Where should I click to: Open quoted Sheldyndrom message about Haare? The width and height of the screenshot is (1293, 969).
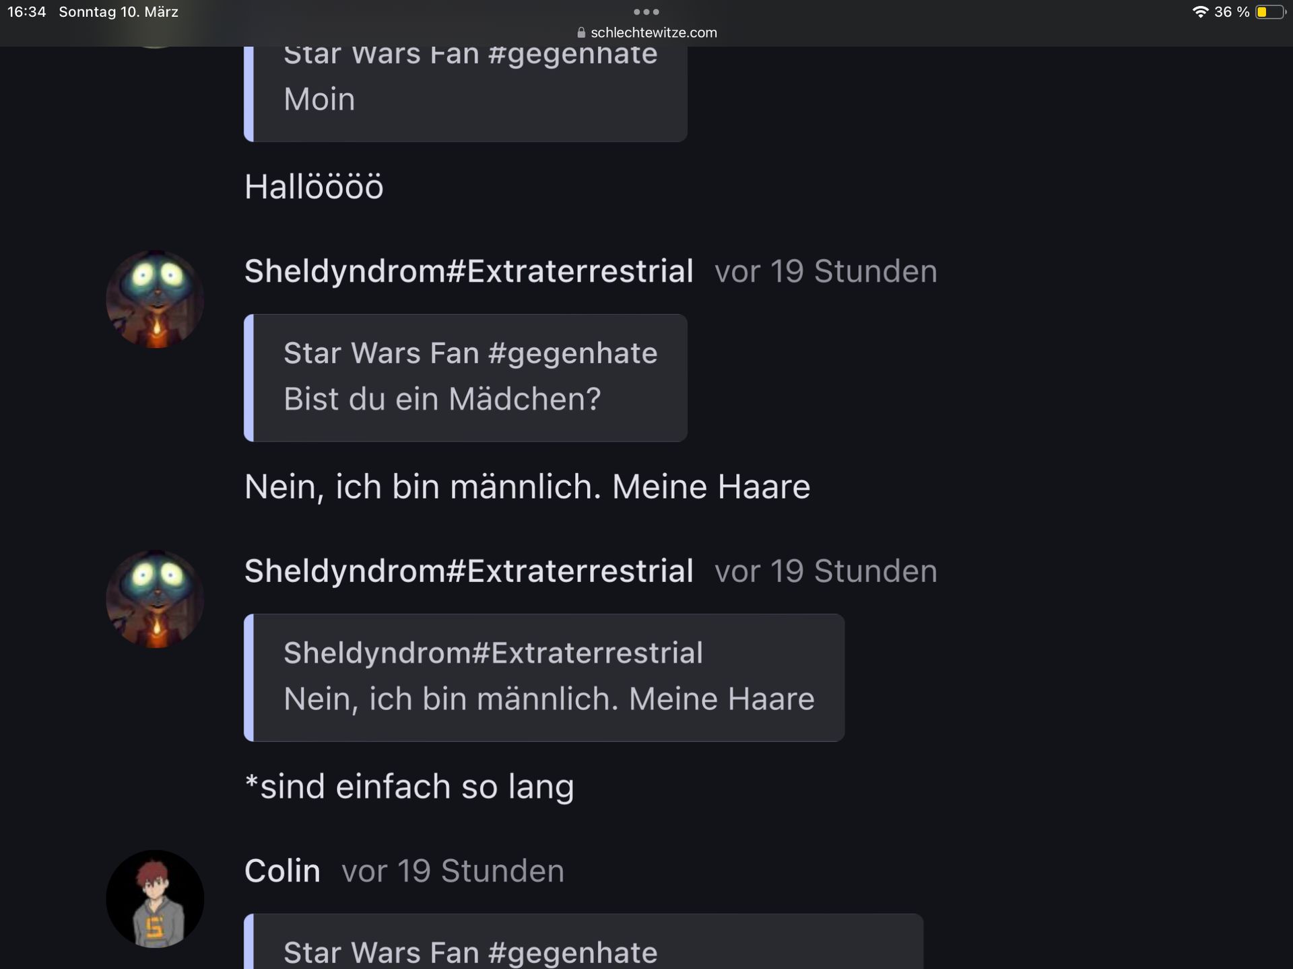tap(544, 678)
